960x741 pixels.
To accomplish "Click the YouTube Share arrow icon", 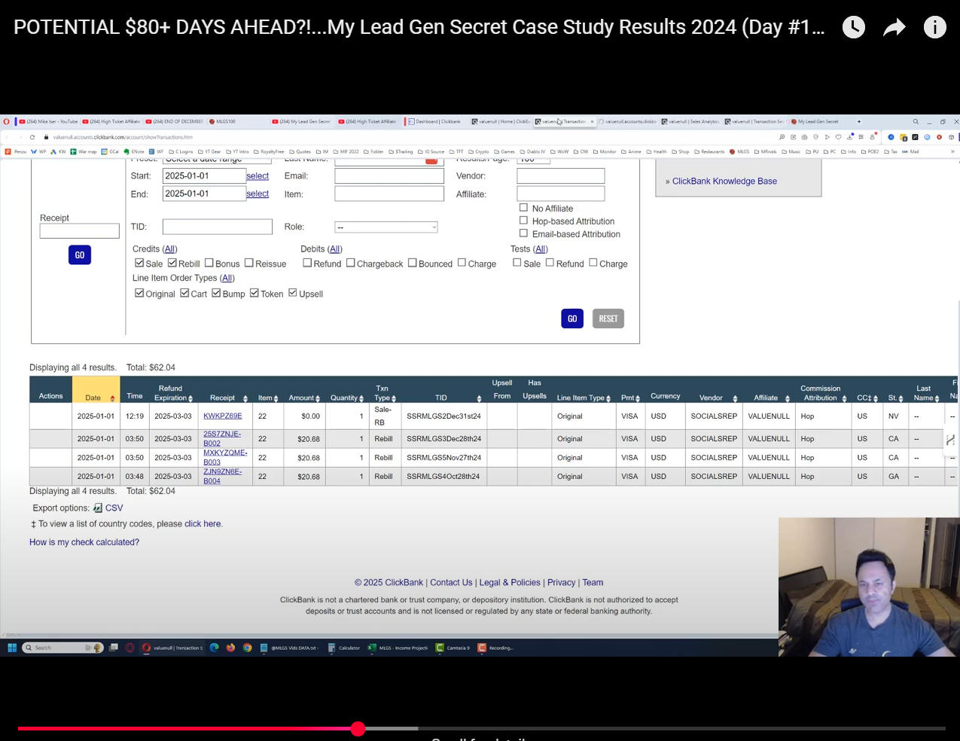I will click(x=894, y=28).
